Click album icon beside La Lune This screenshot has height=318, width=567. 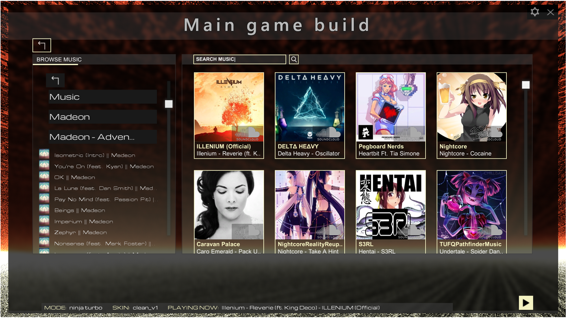point(44,187)
